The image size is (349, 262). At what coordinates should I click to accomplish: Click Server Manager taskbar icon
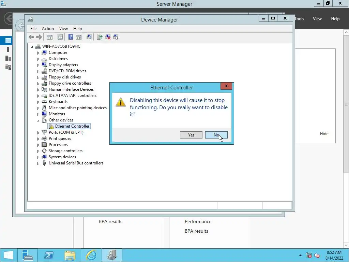[x=28, y=255]
